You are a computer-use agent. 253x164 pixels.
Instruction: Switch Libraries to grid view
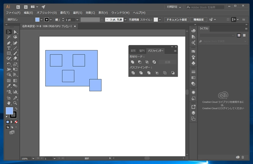point(239,35)
